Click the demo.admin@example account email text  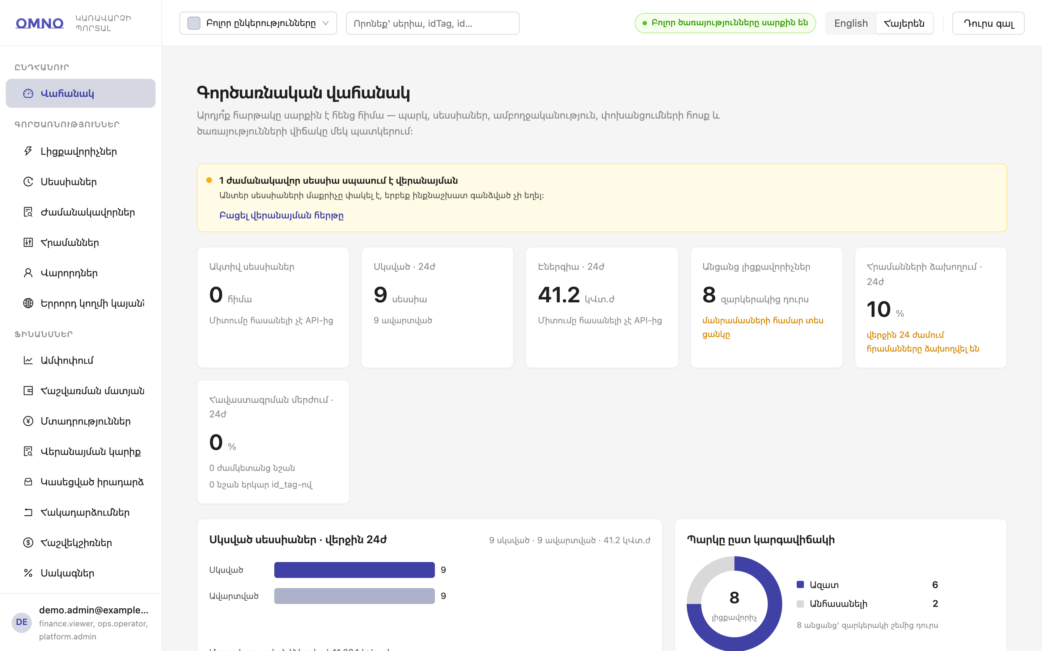pos(93,610)
